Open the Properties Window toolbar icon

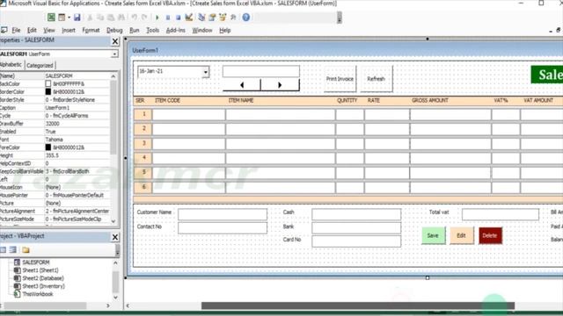(x=212, y=18)
